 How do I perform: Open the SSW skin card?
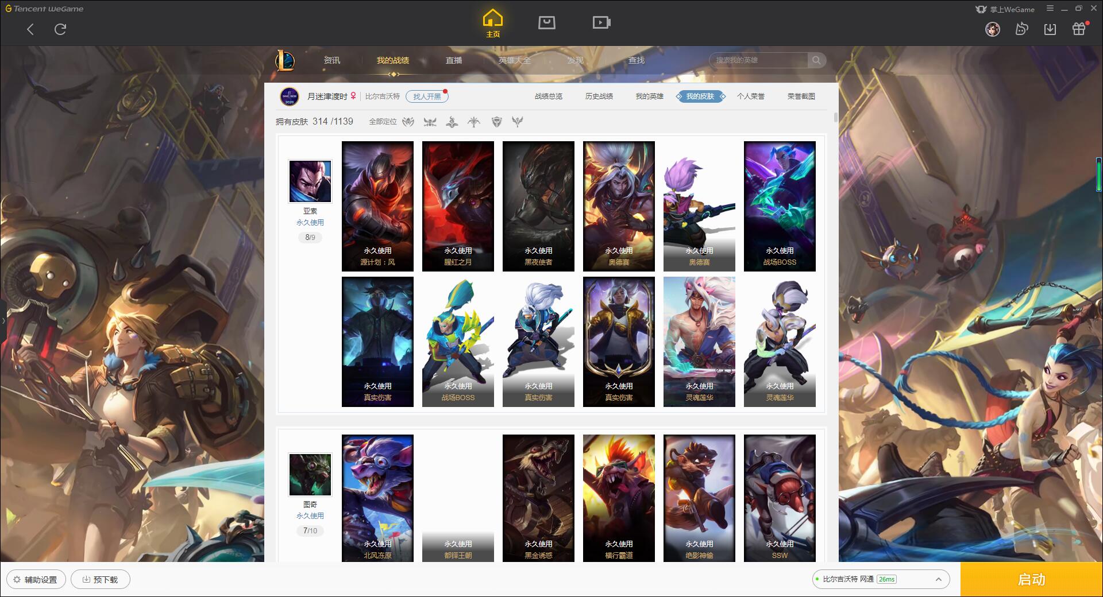tap(780, 498)
